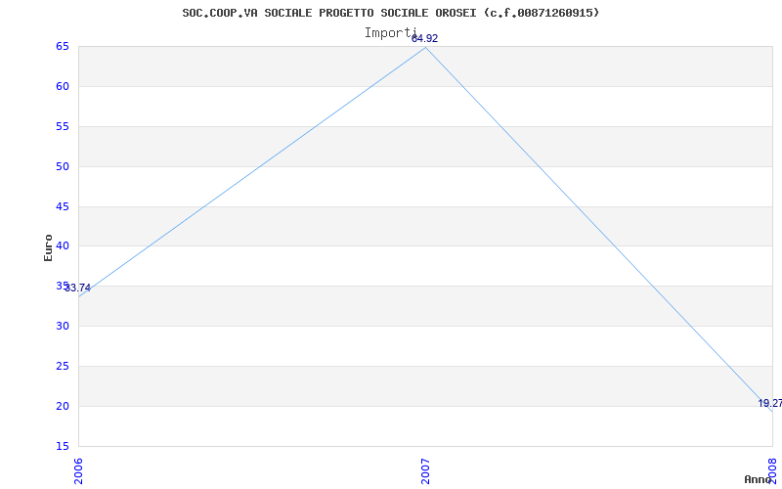Click the 20 y-axis tick value
This screenshot has width=782, height=489.
coord(63,406)
